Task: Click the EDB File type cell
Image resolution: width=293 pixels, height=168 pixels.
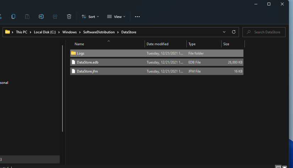Action: 195,62
